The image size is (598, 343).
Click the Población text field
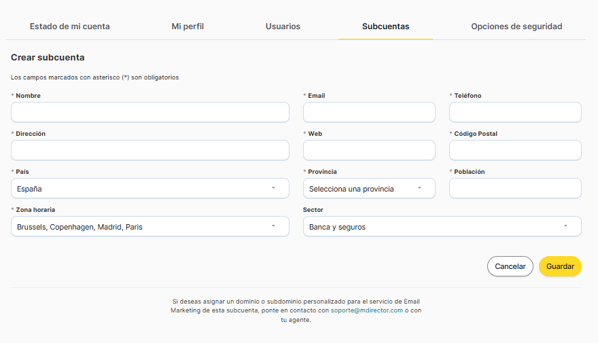coord(515,188)
